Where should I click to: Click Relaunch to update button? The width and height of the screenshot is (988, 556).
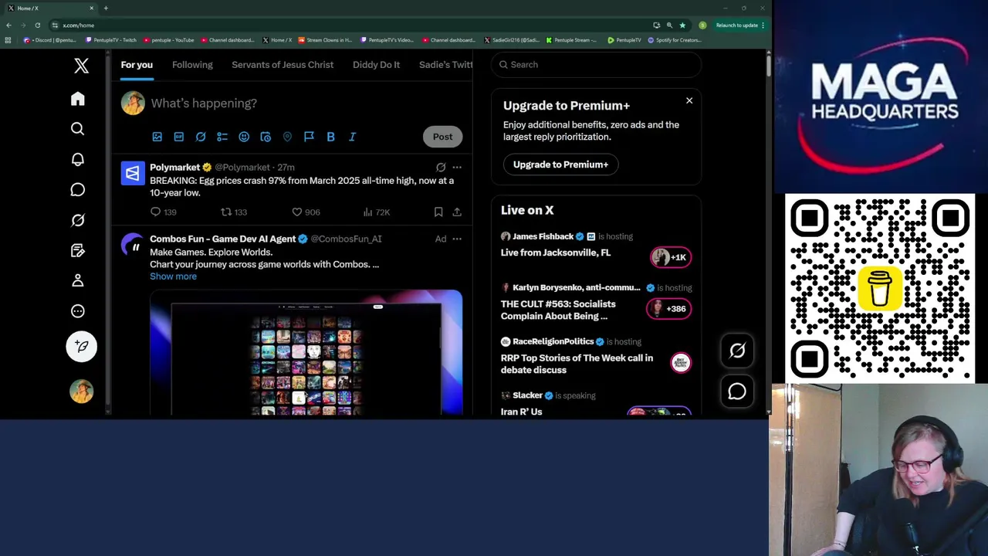[x=740, y=25]
